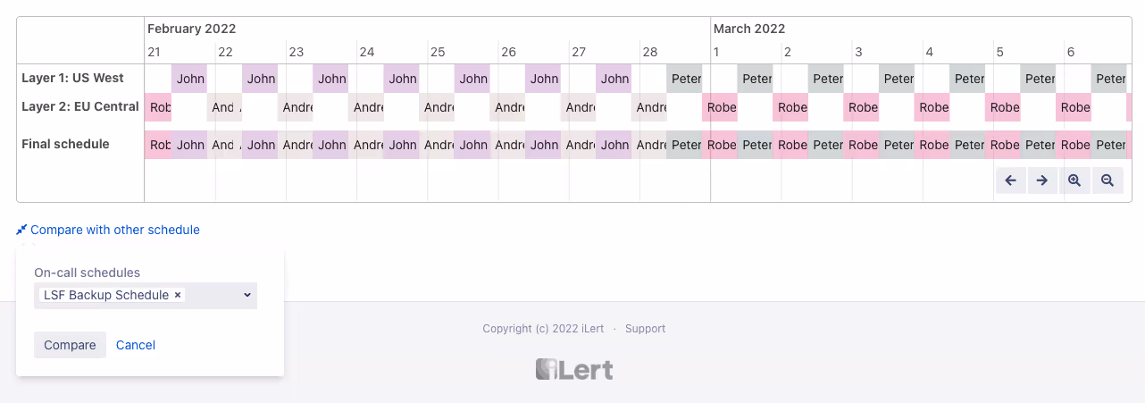Zoom in on the schedule timeline
The image size is (1145, 403).
click(1074, 181)
